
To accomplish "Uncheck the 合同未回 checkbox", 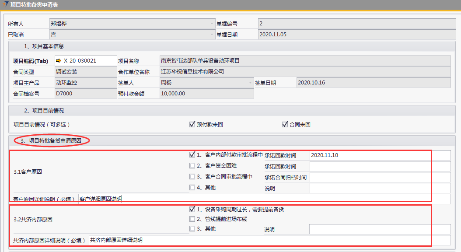I will coord(285,124).
